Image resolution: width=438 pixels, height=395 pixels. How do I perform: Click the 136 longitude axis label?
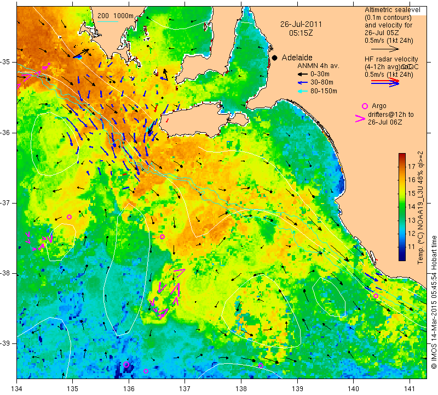(129, 389)
